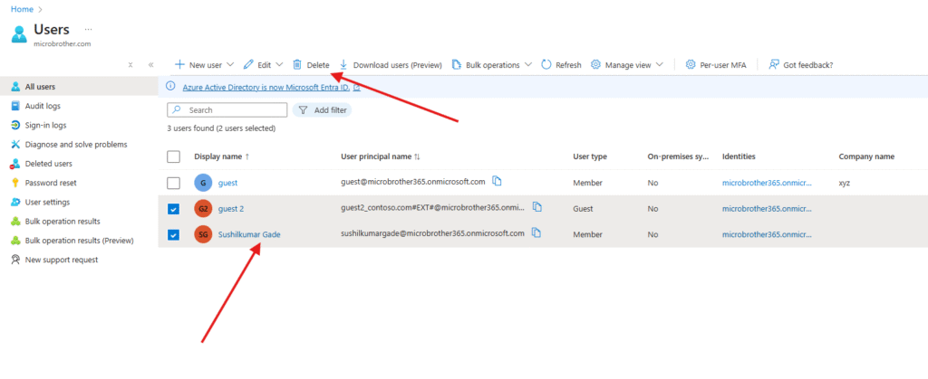Click Download users (Preview) icon
This screenshot has width=928, height=379.
pos(343,65)
